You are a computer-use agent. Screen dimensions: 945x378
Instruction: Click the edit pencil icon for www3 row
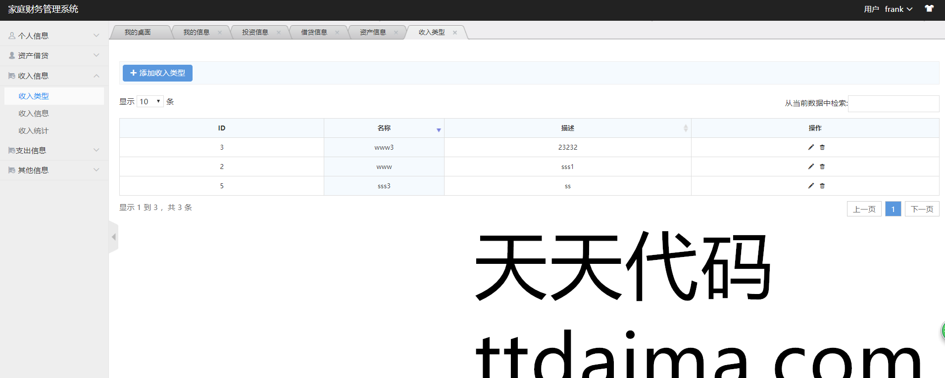811,147
